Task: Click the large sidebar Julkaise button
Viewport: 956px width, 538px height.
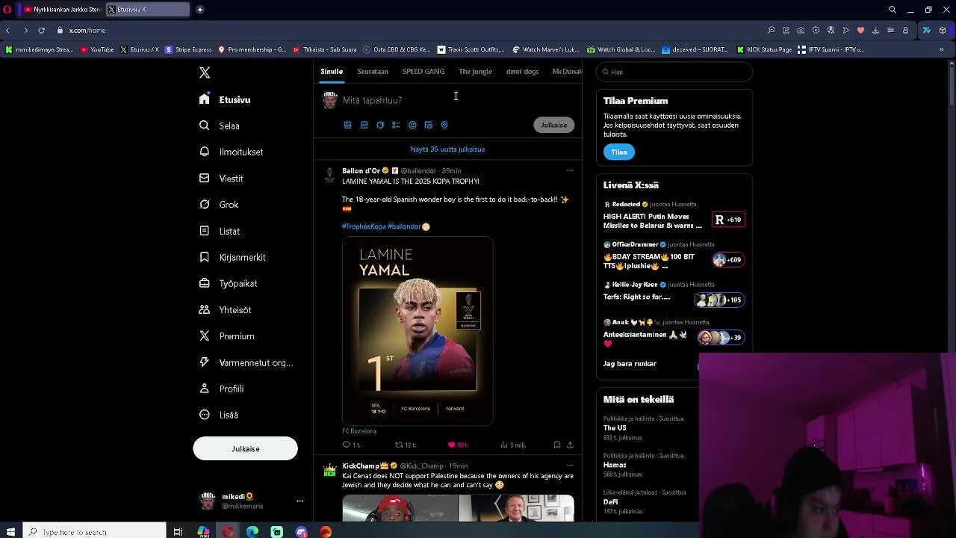Action: [245, 448]
